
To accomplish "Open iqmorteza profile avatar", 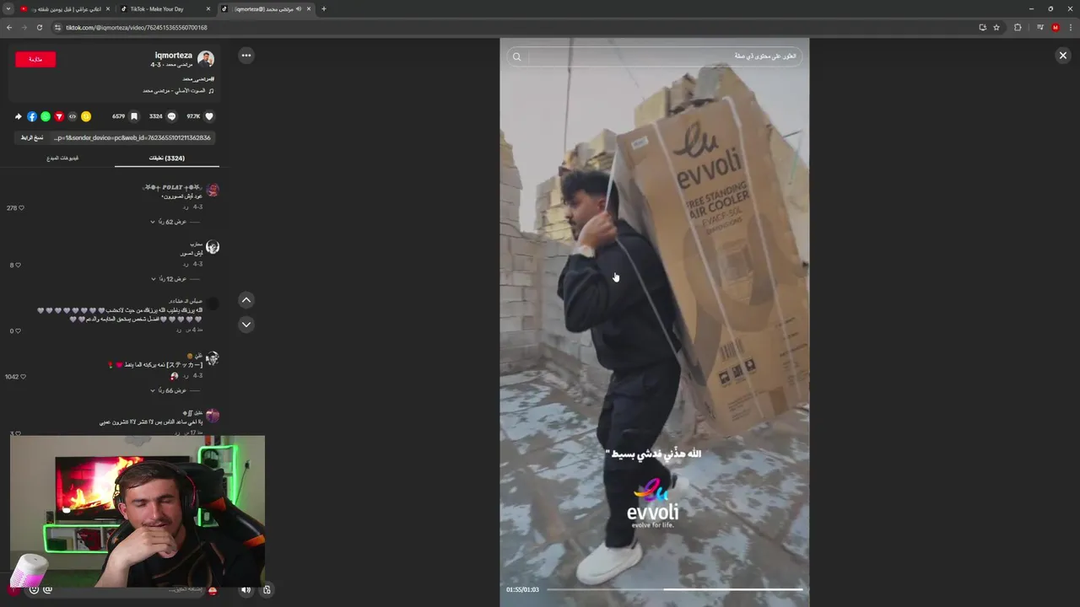I will click(206, 59).
